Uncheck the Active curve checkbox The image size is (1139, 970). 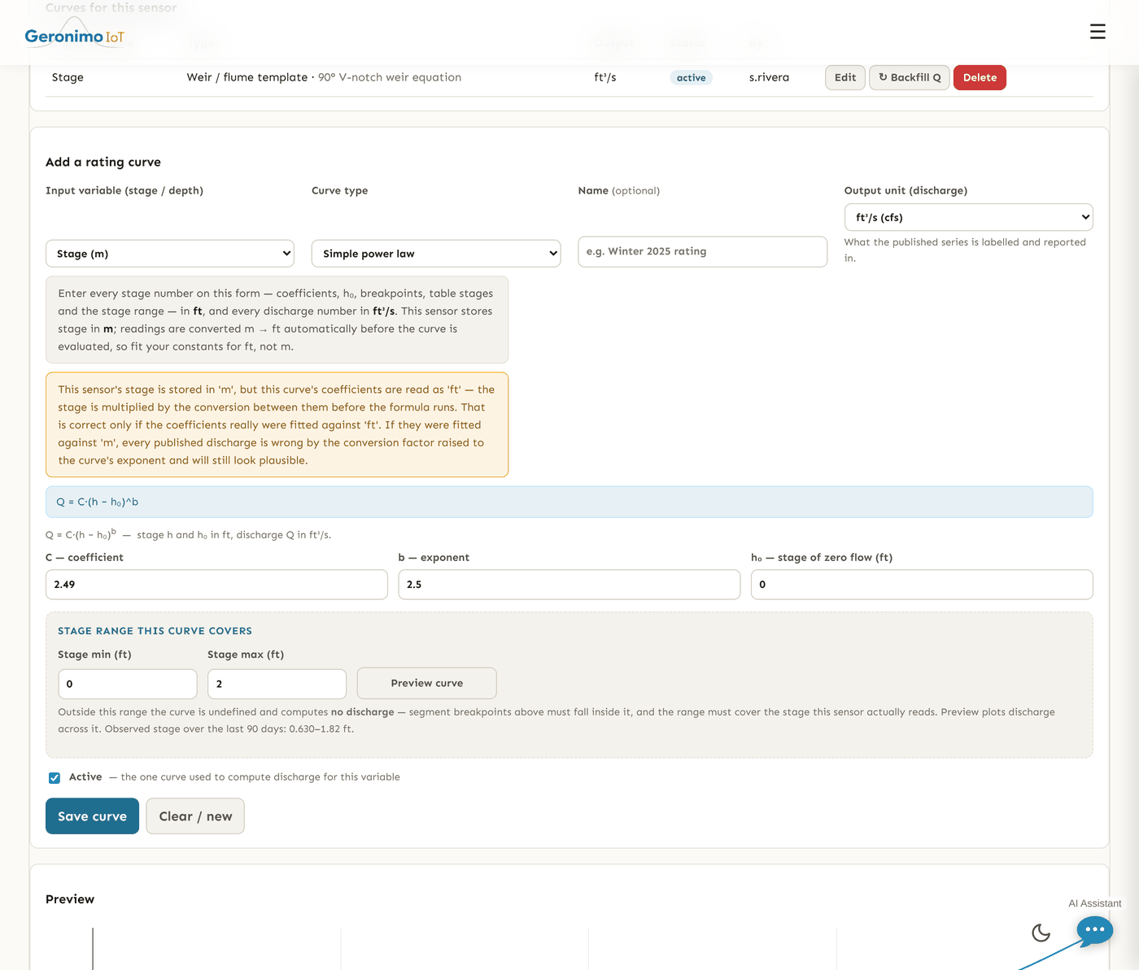tap(55, 778)
